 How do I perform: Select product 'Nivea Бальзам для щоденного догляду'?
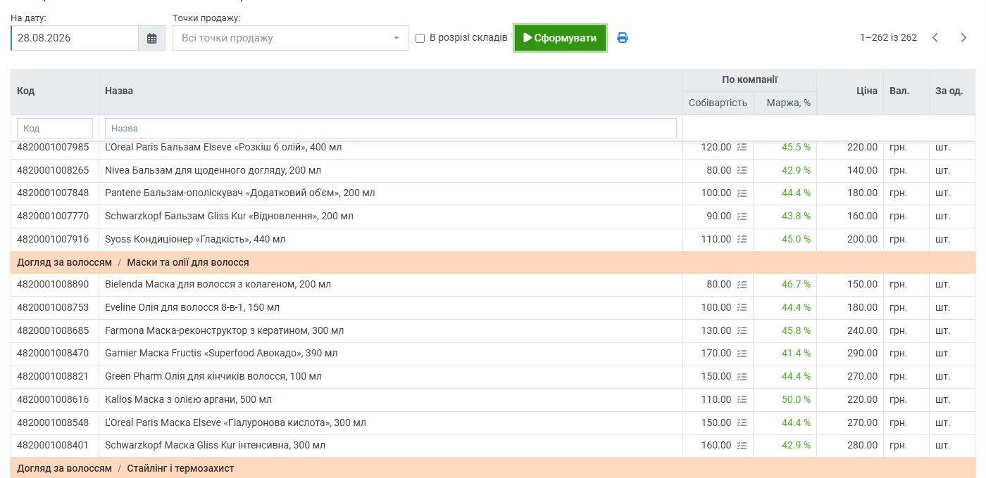213,170
